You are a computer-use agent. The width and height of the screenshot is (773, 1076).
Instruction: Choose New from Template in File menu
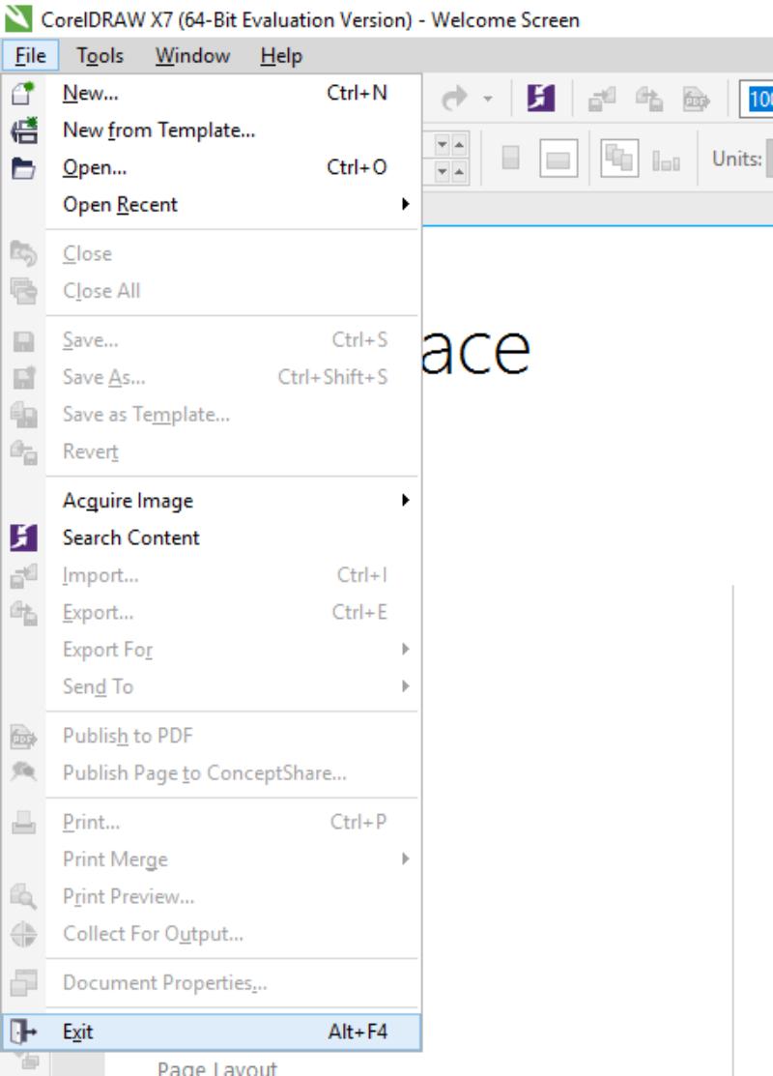coord(158,130)
